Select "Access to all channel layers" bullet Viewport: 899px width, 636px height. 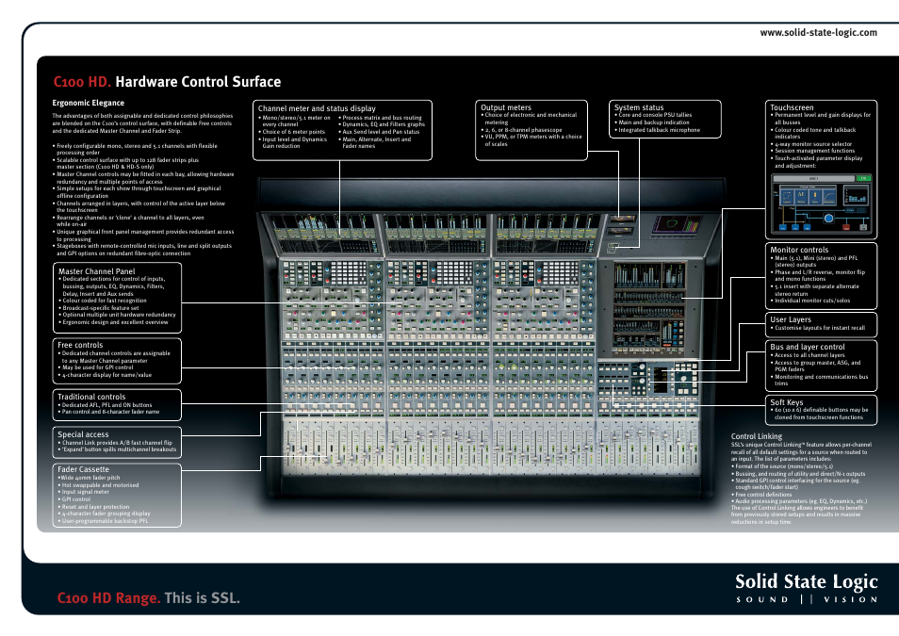click(x=808, y=355)
